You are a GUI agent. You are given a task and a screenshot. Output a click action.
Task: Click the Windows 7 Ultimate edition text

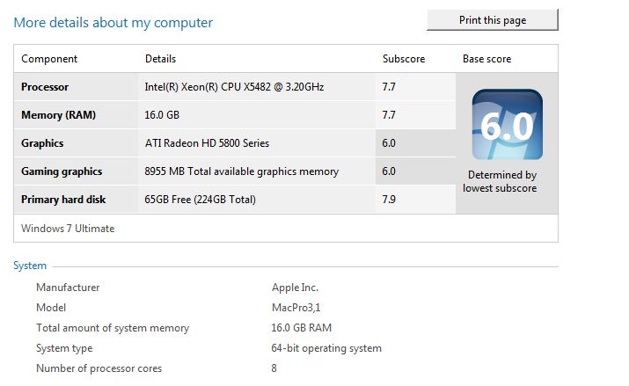[68, 229]
